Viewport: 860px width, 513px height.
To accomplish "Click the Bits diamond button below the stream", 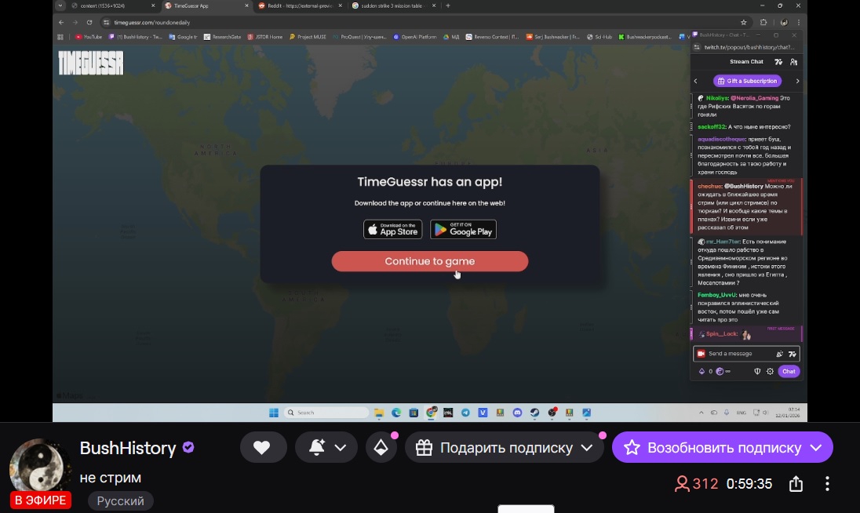I will tap(381, 447).
